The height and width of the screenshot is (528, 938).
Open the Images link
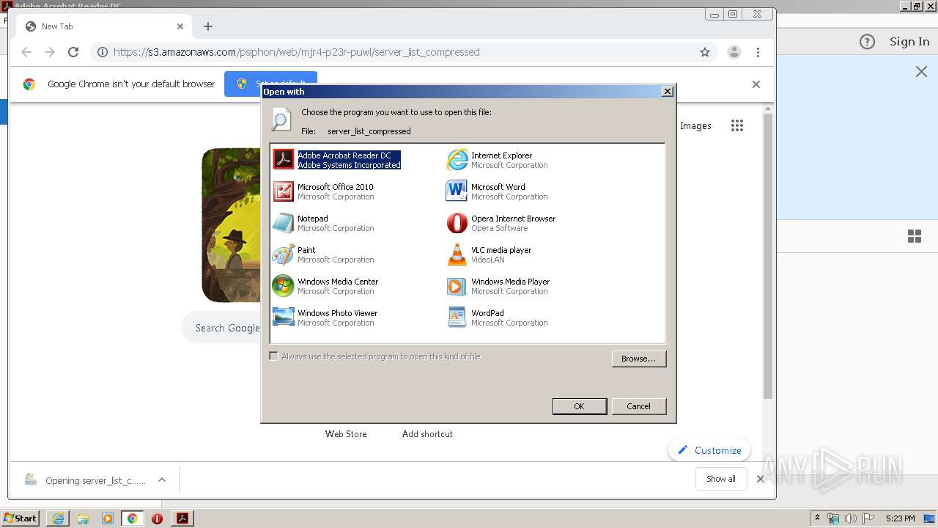click(x=695, y=125)
